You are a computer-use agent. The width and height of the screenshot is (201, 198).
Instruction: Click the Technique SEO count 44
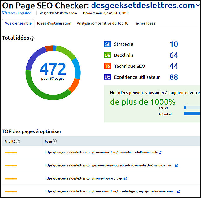tap(174, 66)
